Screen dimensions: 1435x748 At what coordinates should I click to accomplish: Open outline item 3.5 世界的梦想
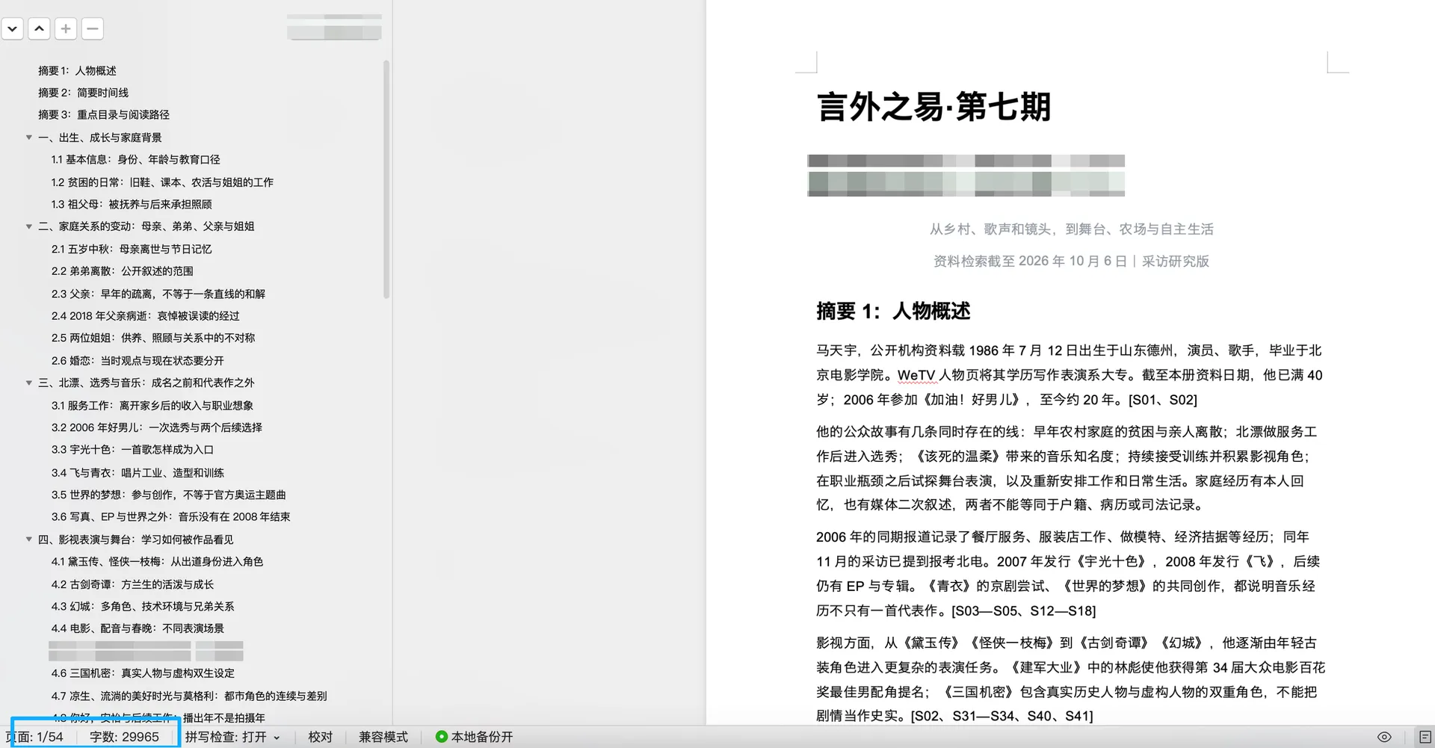pos(168,494)
